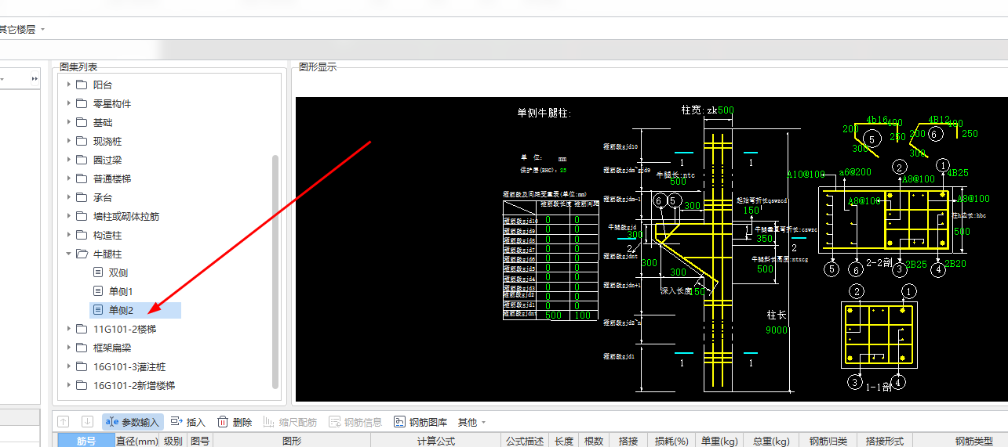Image resolution: width=1008 pixels, height=447 pixels.
Task: Select the 基础 folder icon
Action: [82, 122]
